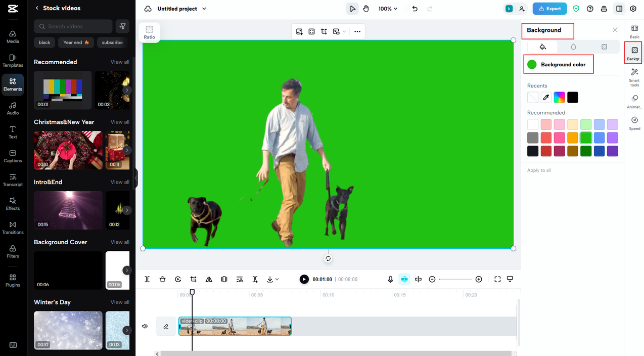Zoom out the timeline with minus
Screen dimensions: 644x356
[432, 279]
